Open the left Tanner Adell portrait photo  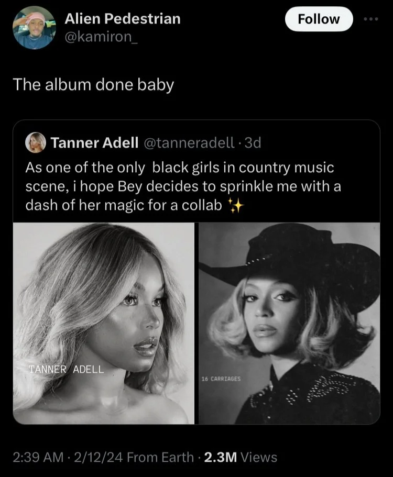[104, 323]
